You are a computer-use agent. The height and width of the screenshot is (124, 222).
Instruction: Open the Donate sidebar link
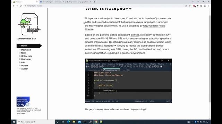[25, 65]
